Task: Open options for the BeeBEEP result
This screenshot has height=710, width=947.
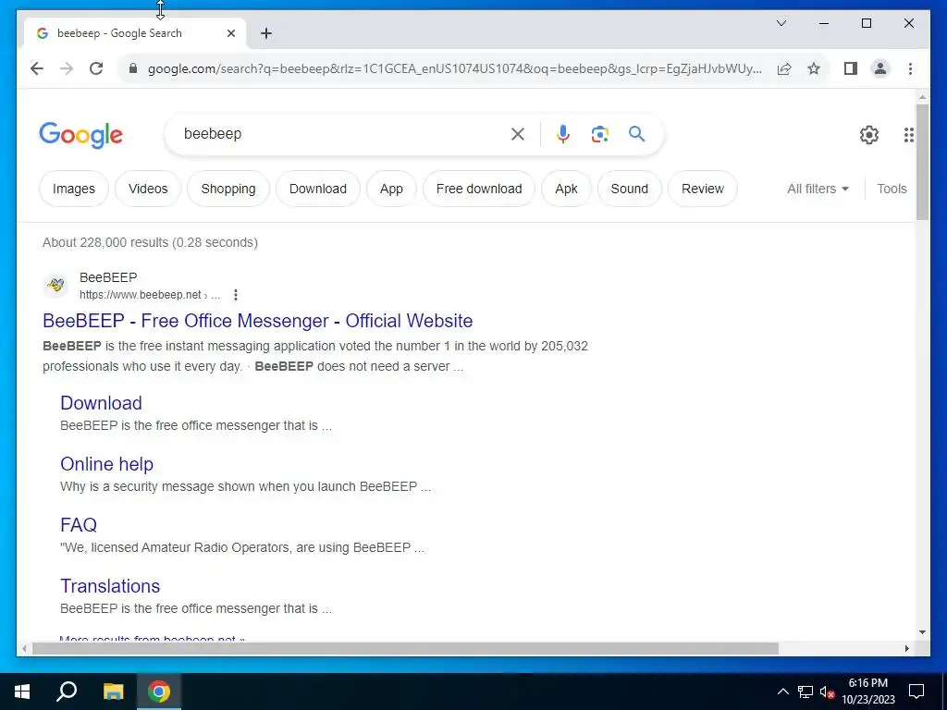Action: coord(236,295)
